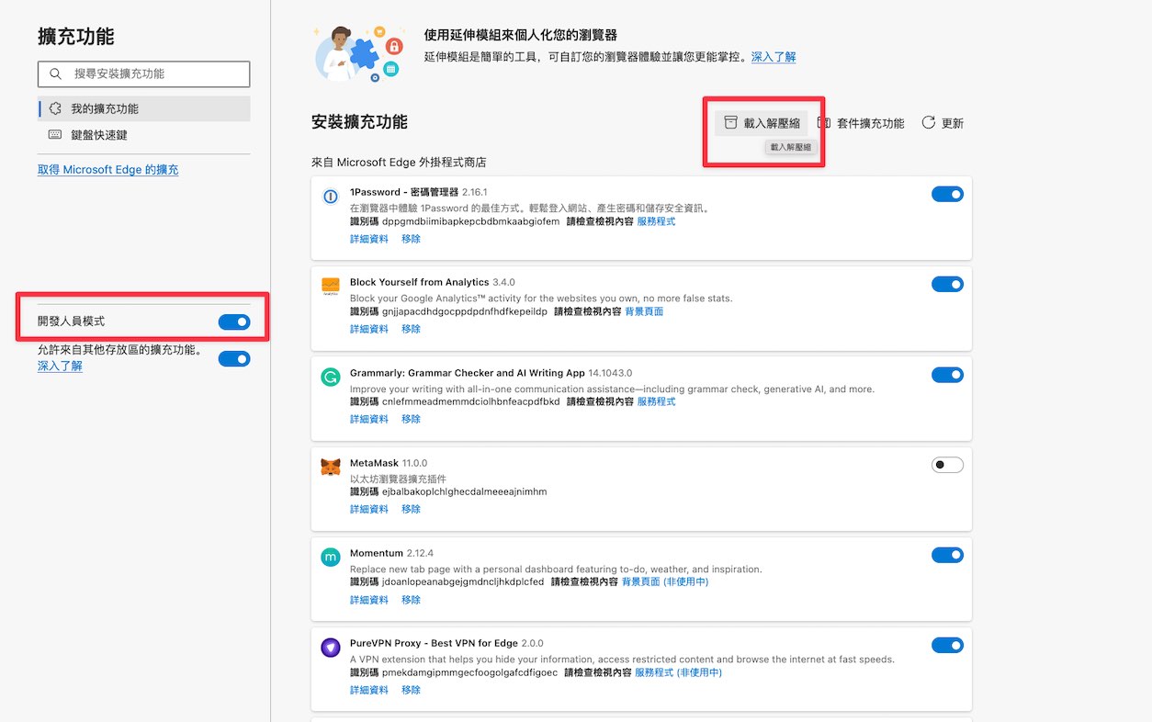This screenshot has height=722, width=1152.
Task: Disable the Grammarly extension toggle
Action: pos(947,375)
